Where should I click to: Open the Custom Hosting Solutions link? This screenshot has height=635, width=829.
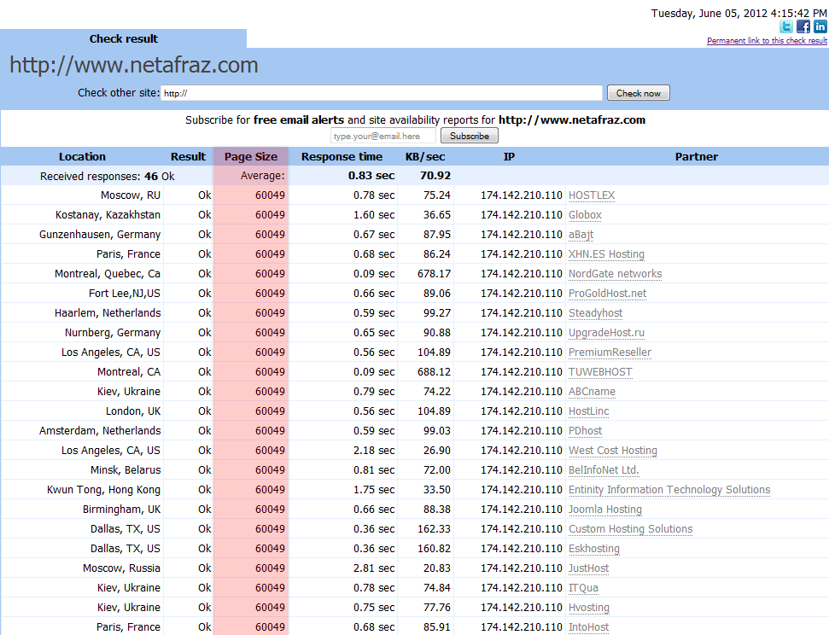pos(630,528)
